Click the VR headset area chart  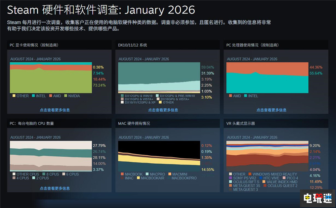(x=267, y=156)
